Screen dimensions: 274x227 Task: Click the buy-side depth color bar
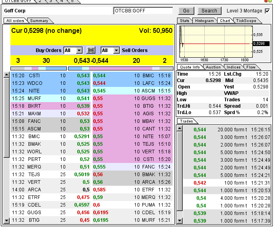(38, 68)
